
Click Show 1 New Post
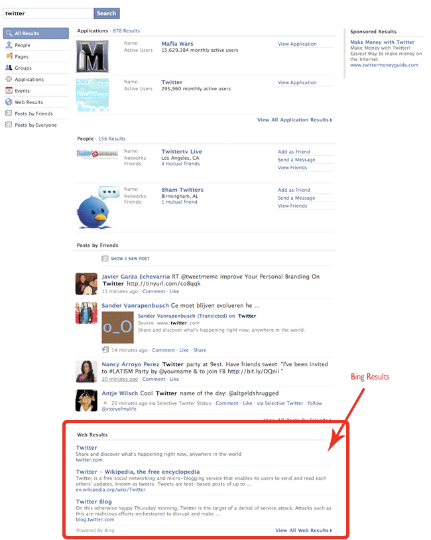[130, 259]
